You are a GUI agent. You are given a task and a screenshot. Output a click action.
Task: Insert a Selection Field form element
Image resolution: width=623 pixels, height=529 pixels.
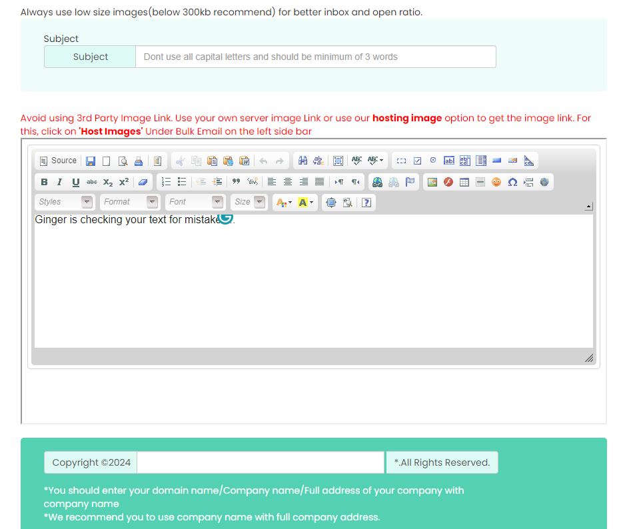(x=481, y=161)
